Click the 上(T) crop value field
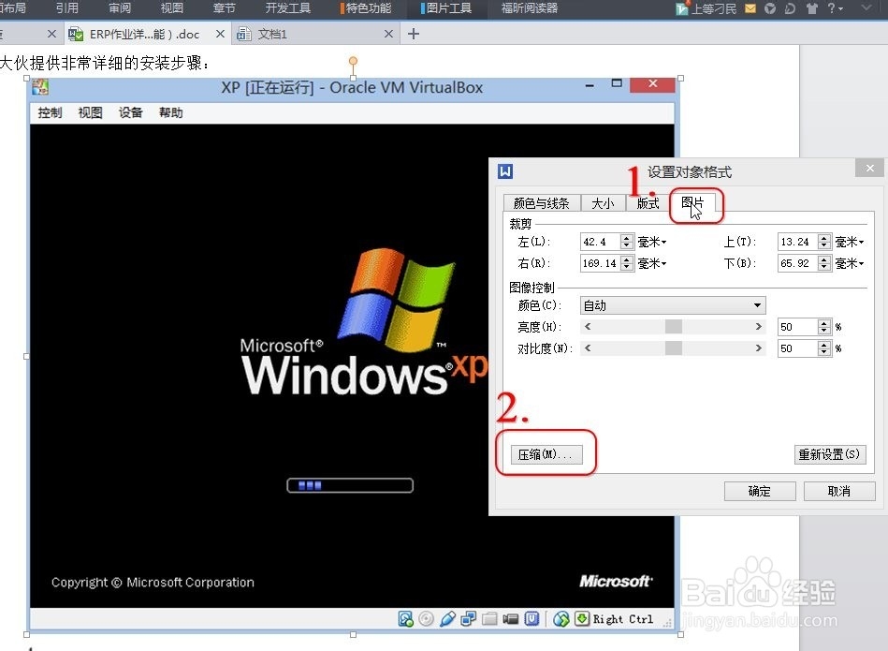 (797, 242)
